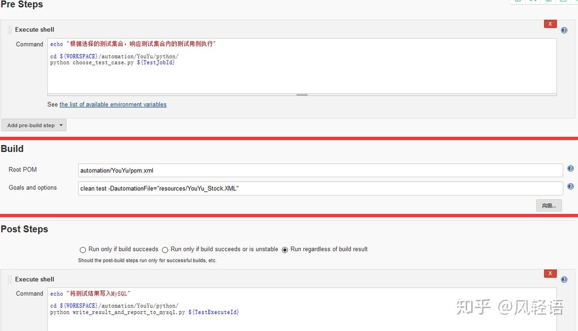578x331 pixels.
Task: Open help for Post Steps Execute shell
Action: click(564, 280)
